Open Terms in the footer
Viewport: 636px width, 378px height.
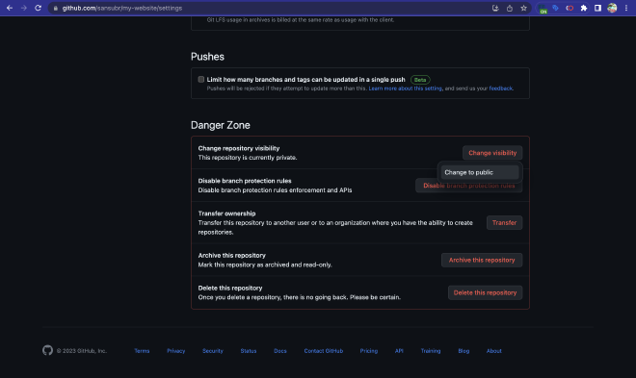tap(142, 351)
